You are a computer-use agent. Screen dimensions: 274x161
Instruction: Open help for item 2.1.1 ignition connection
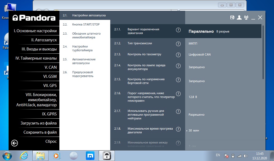(x=178, y=30)
